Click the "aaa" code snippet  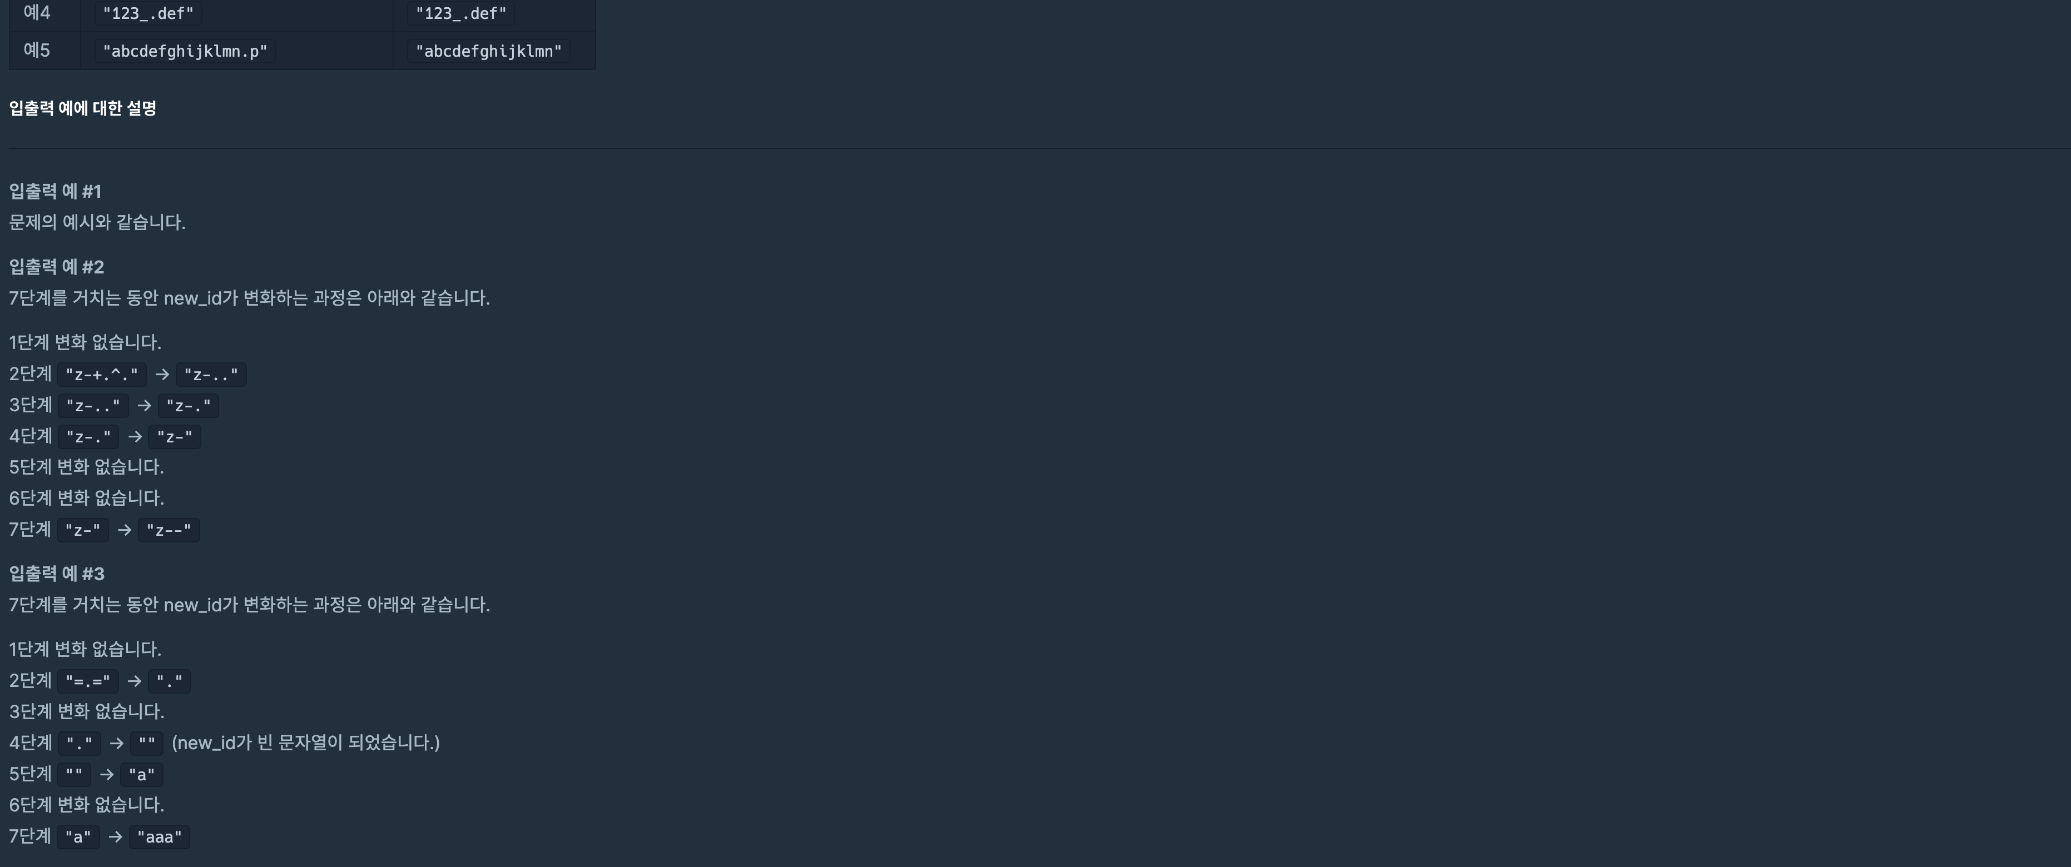point(159,838)
